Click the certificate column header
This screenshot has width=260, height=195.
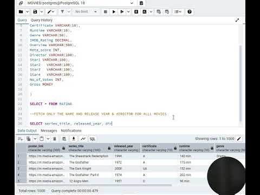159,148
